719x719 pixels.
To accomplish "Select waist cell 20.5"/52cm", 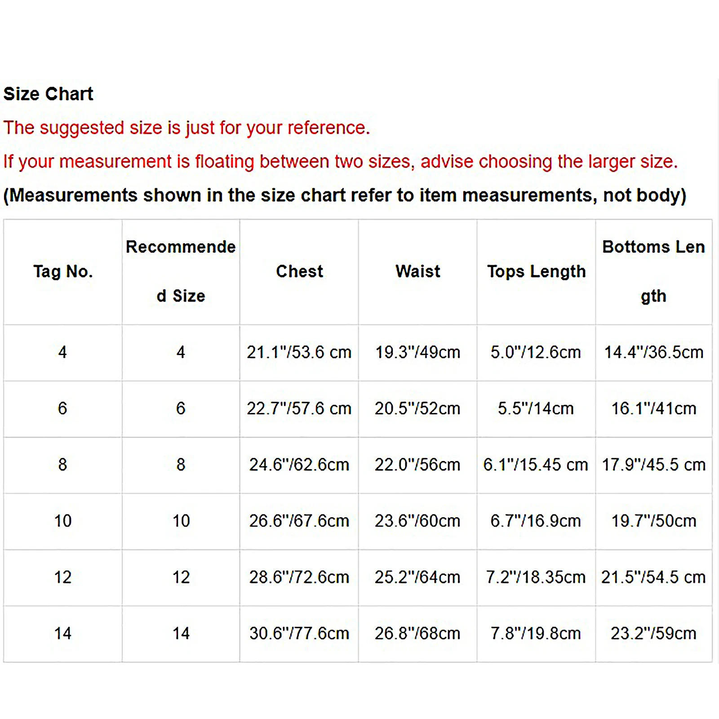I will point(417,408).
